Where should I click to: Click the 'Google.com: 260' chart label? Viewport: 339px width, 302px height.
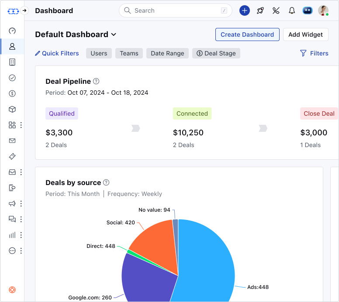(x=90, y=298)
